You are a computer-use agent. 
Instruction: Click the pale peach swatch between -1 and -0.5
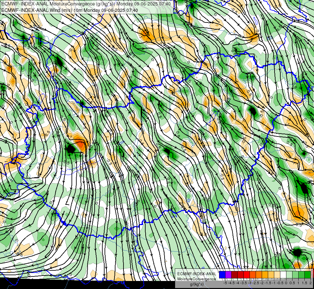coord(277,275)
